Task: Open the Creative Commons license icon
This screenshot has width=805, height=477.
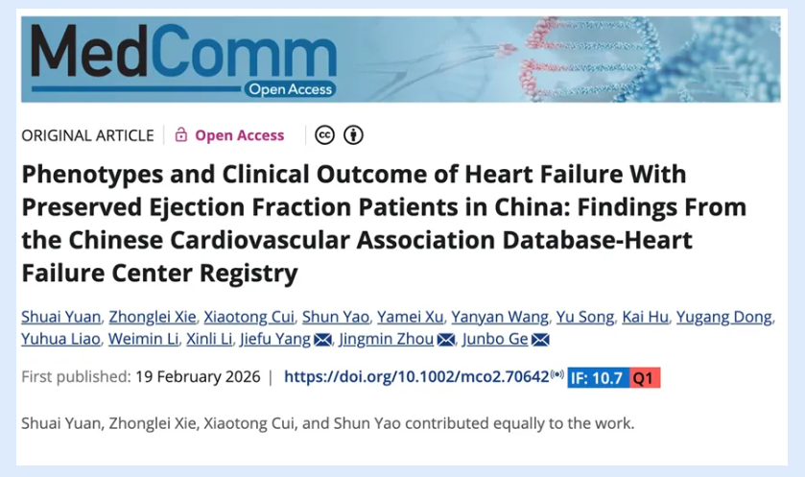Action: pos(325,135)
